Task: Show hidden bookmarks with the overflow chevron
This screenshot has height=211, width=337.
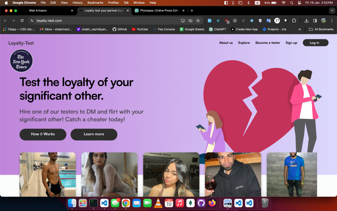Action: (300, 29)
